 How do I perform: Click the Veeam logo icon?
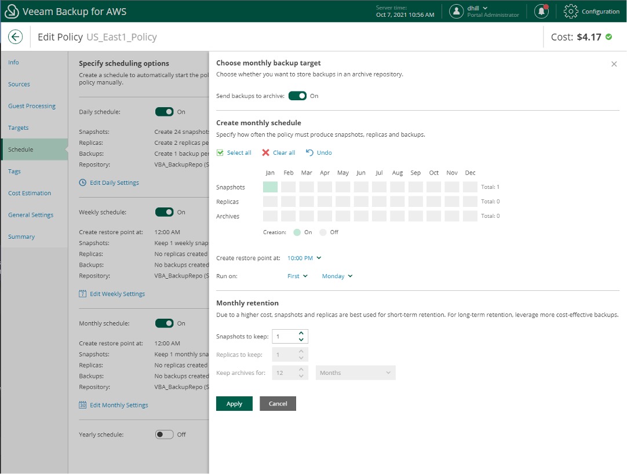12,11
